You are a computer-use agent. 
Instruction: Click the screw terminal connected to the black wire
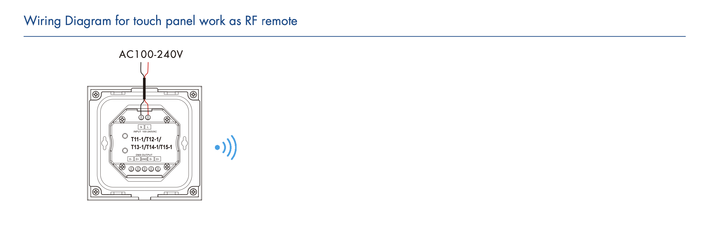tap(141, 117)
